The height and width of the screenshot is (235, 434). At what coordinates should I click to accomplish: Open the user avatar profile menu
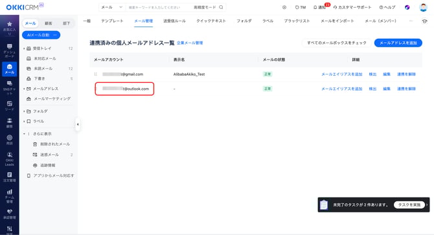pos(423,8)
